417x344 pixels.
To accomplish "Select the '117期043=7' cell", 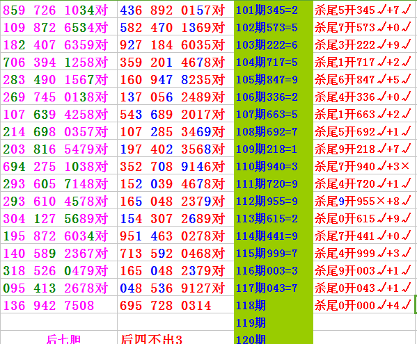I will click(x=274, y=288).
